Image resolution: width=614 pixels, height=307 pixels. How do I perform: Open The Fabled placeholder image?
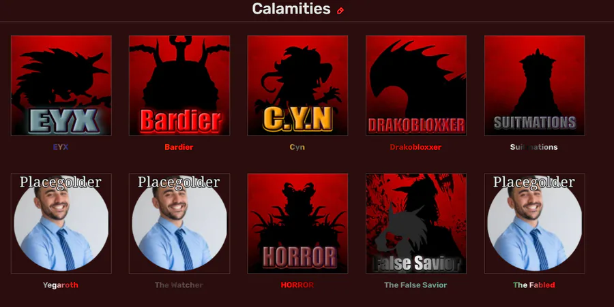pyautogui.click(x=534, y=223)
